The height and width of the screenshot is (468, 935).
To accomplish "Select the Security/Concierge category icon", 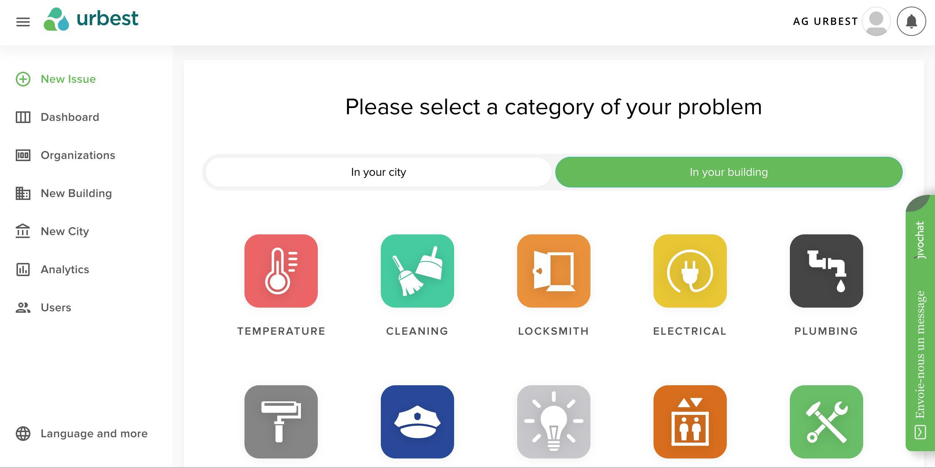I will pyautogui.click(x=417, y=421).
